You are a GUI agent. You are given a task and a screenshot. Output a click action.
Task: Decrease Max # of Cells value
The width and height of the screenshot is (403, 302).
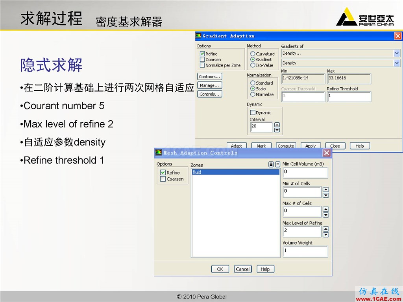coord(325,215)
